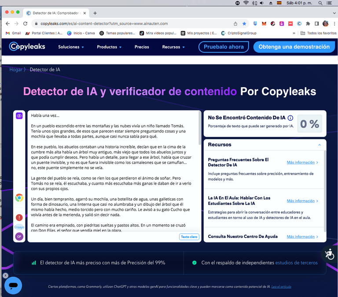338x297 pixels.
Task: Click the bookmark star icon
Action: click(x=244, y=23)
